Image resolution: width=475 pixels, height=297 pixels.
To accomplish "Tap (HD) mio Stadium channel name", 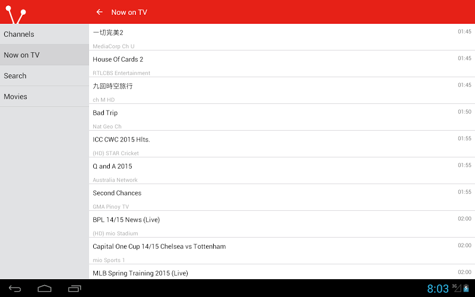I will [115, 233].
